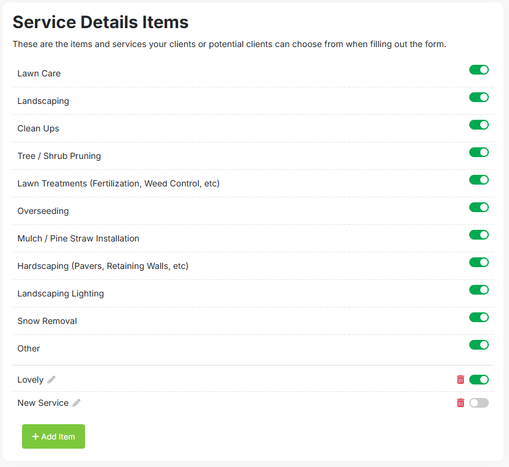The image size is (509, 467).
Task: Turn off the Landscaping switch
Action: 479,97
